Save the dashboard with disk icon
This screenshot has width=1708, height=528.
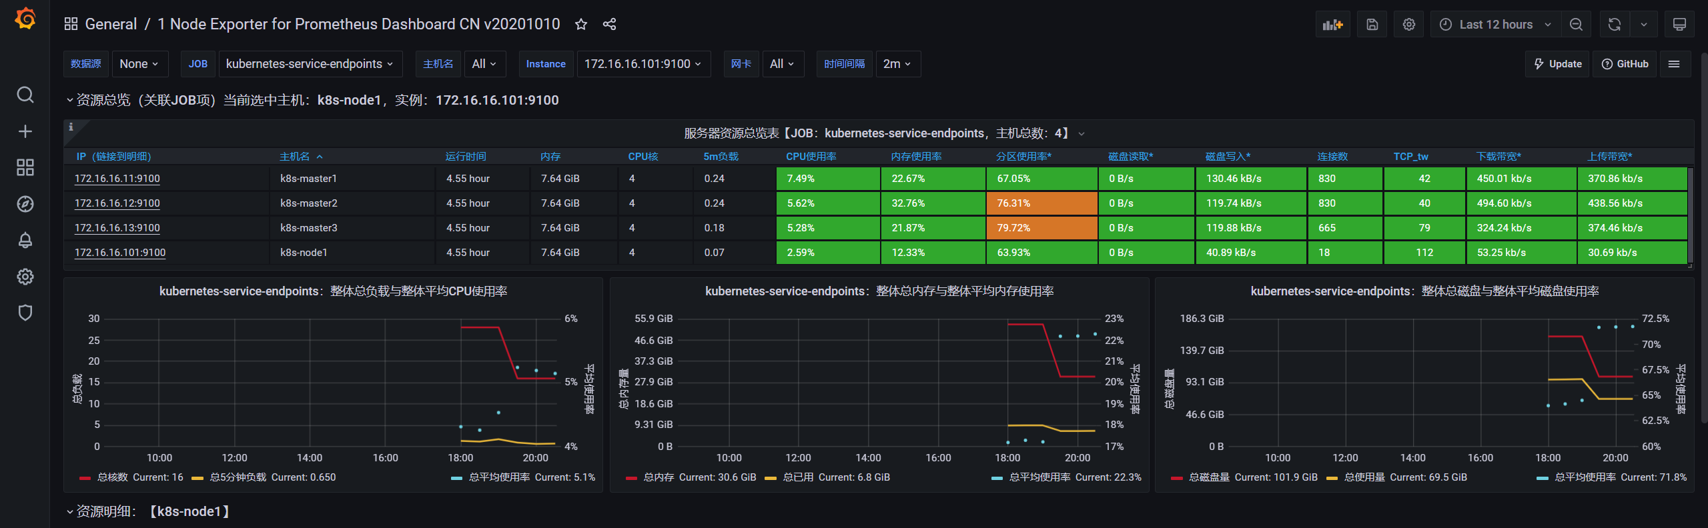tap(1372, 25)
